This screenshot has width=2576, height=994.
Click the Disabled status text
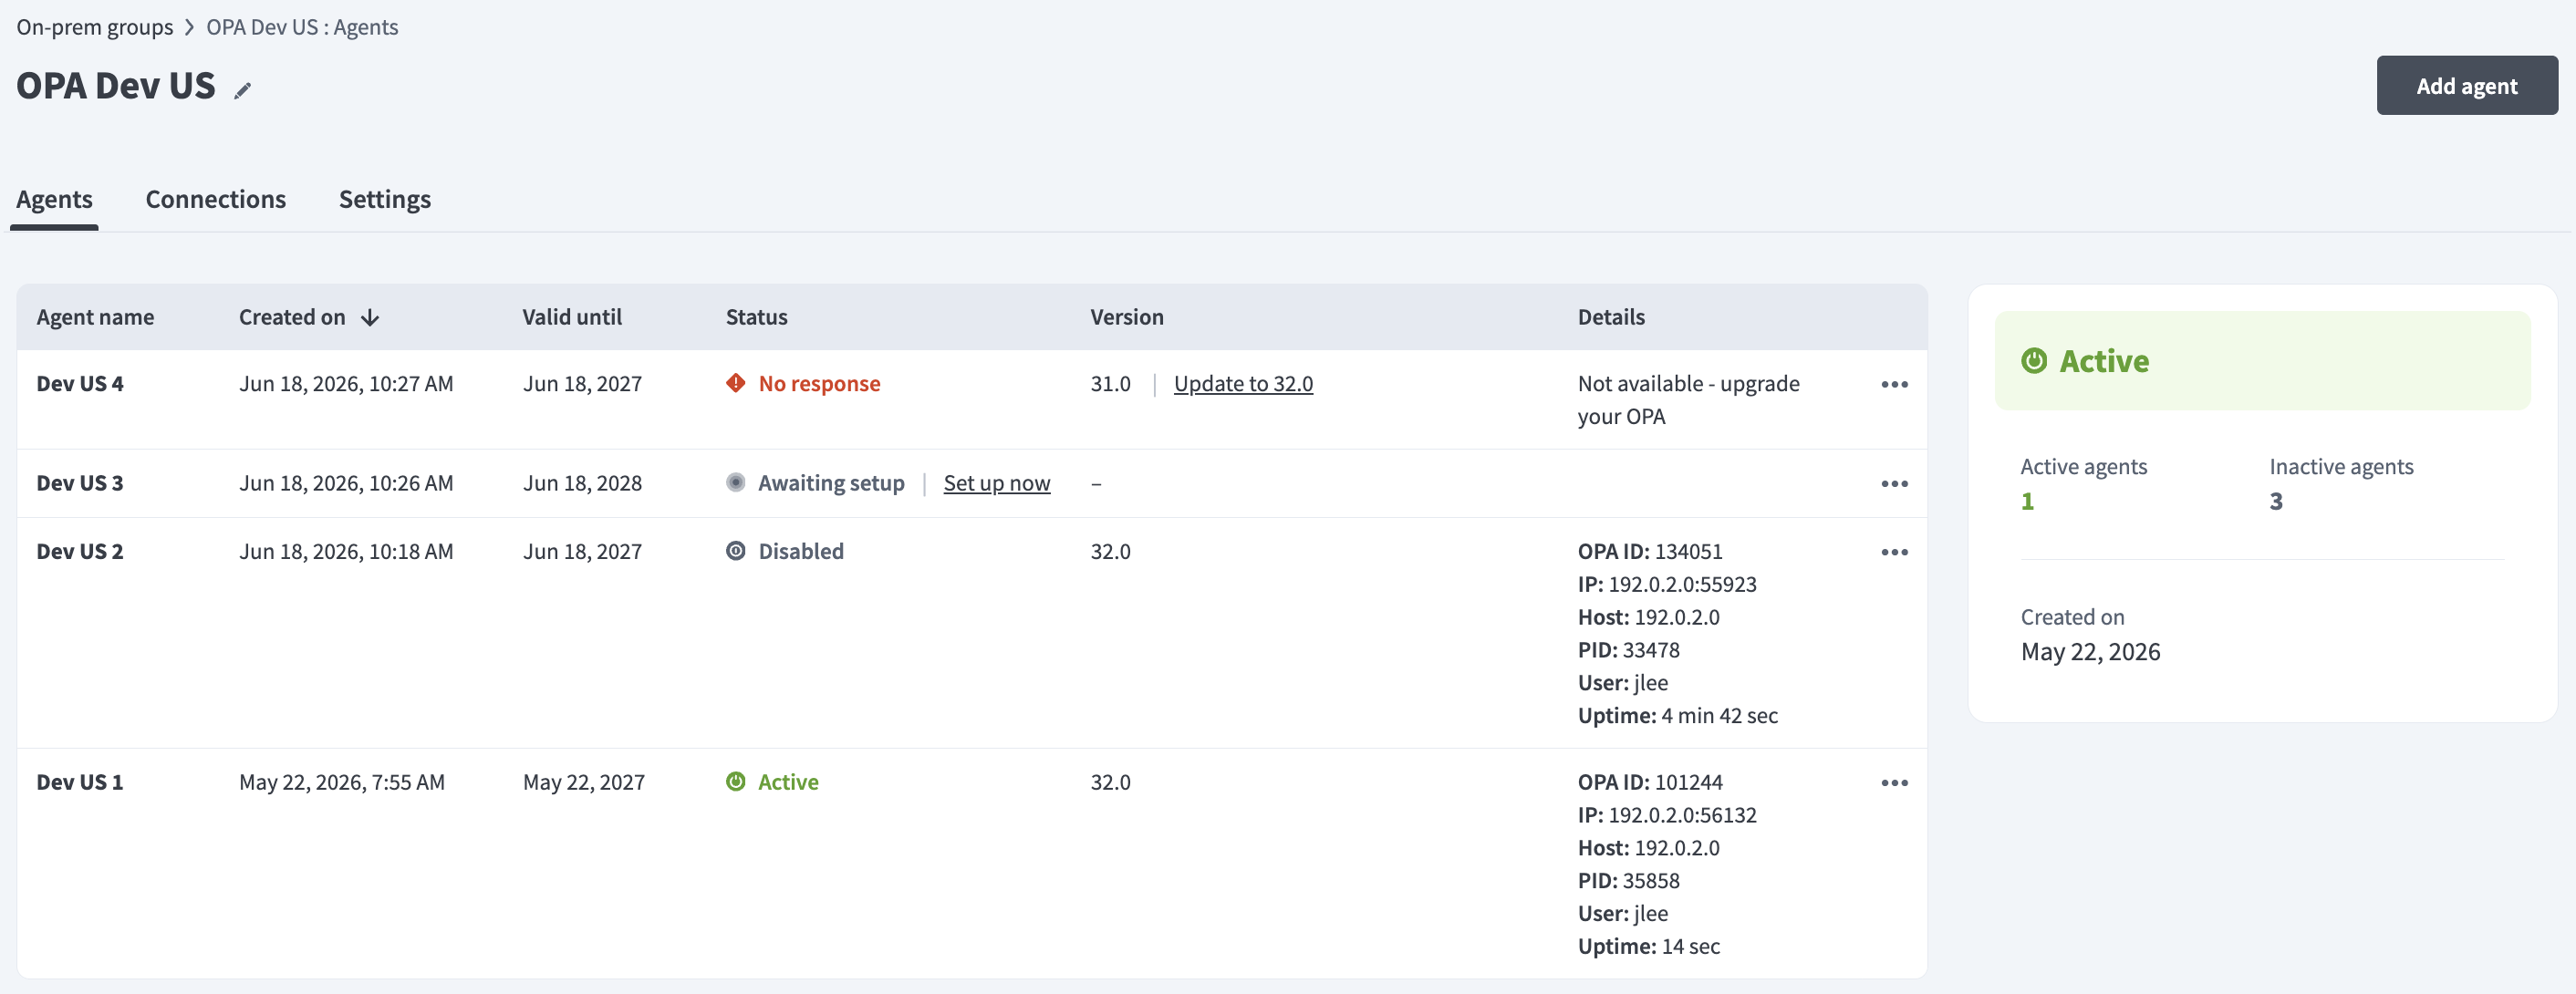(x=801, y=551)
